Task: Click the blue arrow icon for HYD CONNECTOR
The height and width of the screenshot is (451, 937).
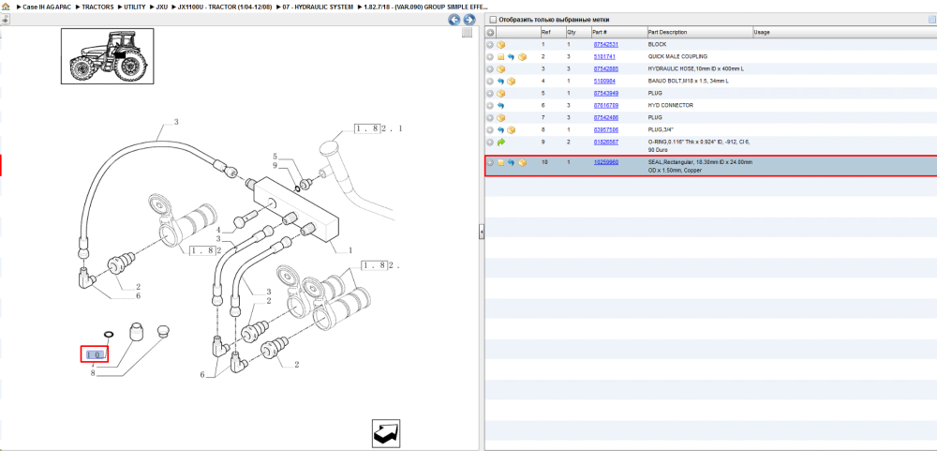Action: click(500, 105)
